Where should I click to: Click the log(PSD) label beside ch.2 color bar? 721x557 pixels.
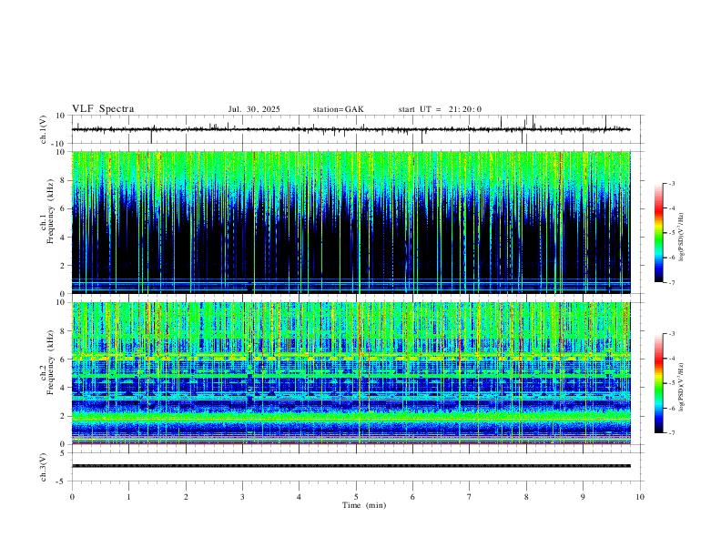tap(681, 388)
